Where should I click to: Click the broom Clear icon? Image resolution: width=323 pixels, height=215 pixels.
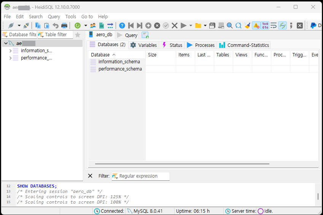(247, 26)
